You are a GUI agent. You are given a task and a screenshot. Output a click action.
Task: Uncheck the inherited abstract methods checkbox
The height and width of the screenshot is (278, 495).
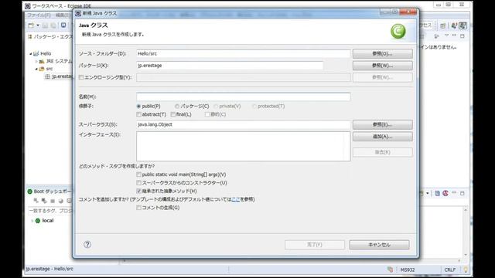click(138, 191)
